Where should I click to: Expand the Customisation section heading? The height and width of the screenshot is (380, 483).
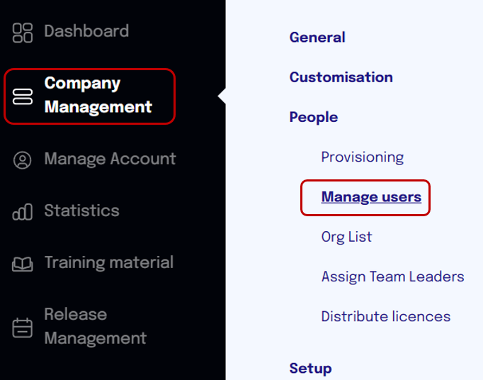[341, 77]
